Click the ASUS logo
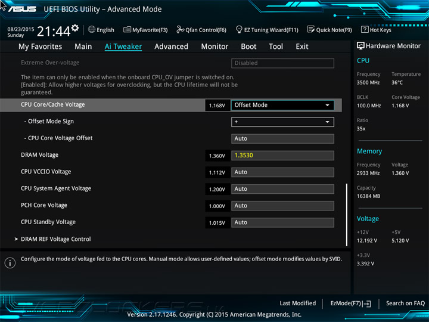 (x=22, y=9)
